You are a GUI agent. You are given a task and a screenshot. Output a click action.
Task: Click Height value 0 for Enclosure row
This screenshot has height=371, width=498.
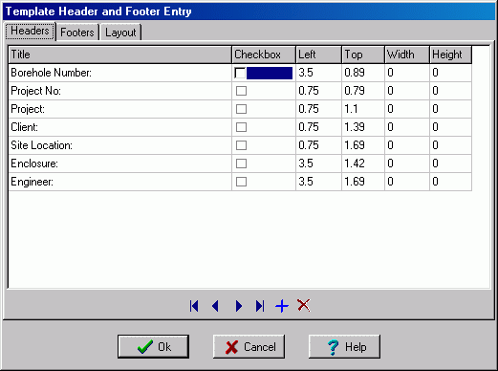click(451, 164)
